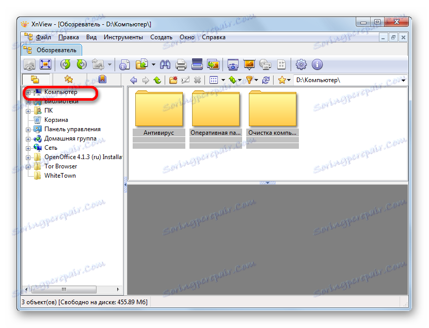Open the batch convert icon
Image resolution: width=429 pixels, height=328 pixels.
pyautogui.click(x=213, y=65)
